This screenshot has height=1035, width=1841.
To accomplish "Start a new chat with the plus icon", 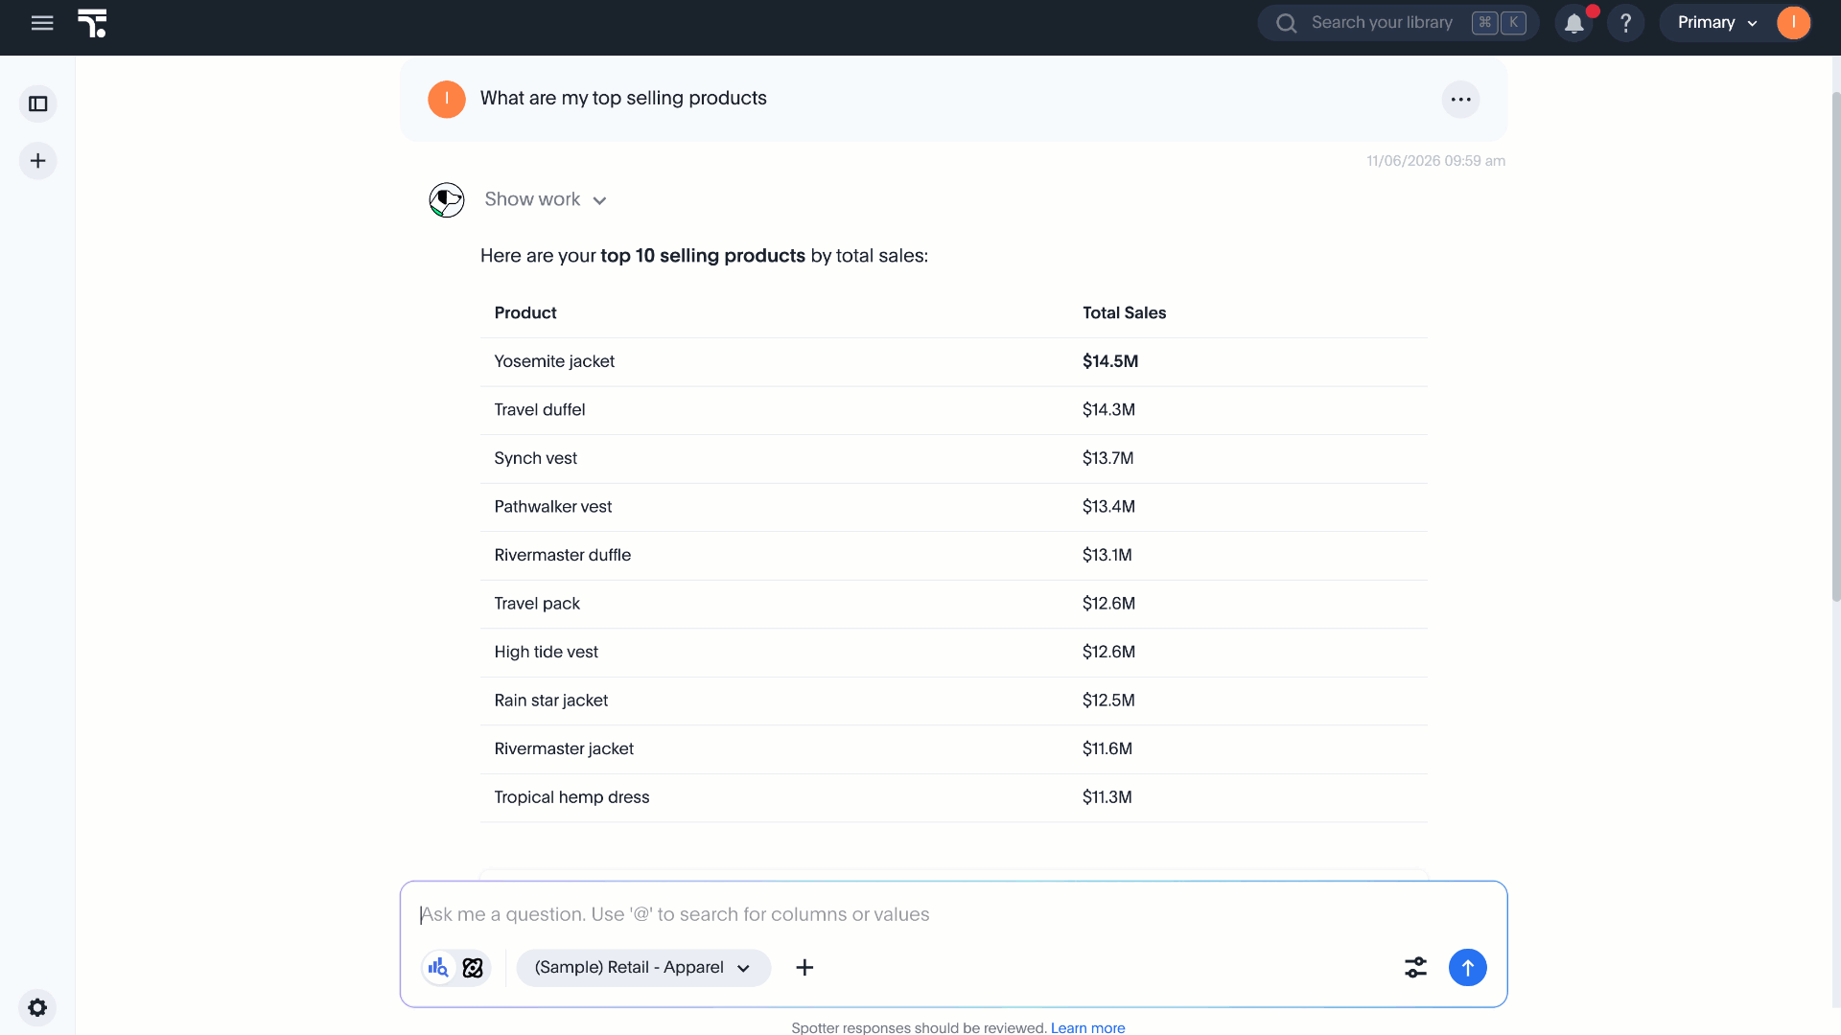I will coord(38,161).
